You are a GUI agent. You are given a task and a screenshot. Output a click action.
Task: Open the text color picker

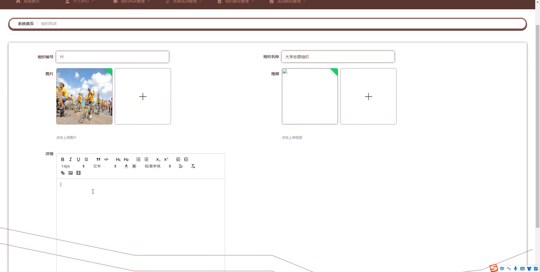coord(126,166)
